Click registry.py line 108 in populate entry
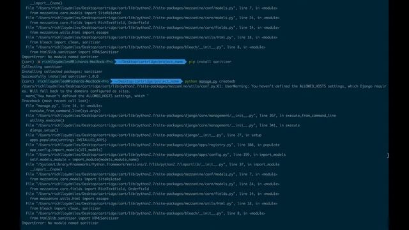The height and width of the screenshot is (230, 409). (153, 145)
